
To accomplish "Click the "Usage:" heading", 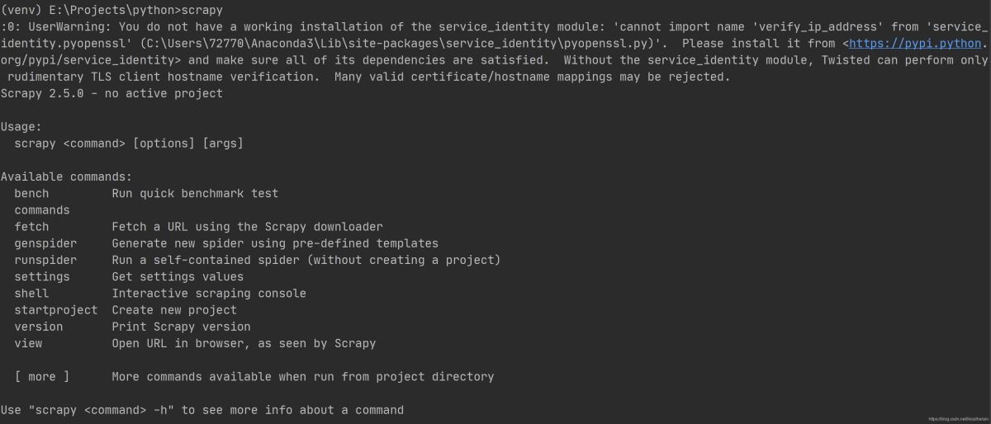I will (21, 126).
